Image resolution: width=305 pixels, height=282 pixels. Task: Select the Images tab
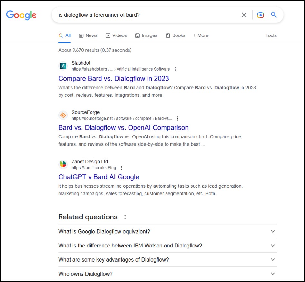click(x=146, y=35)
